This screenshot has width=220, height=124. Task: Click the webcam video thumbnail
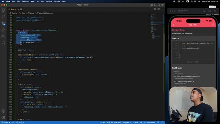point(193,104)
